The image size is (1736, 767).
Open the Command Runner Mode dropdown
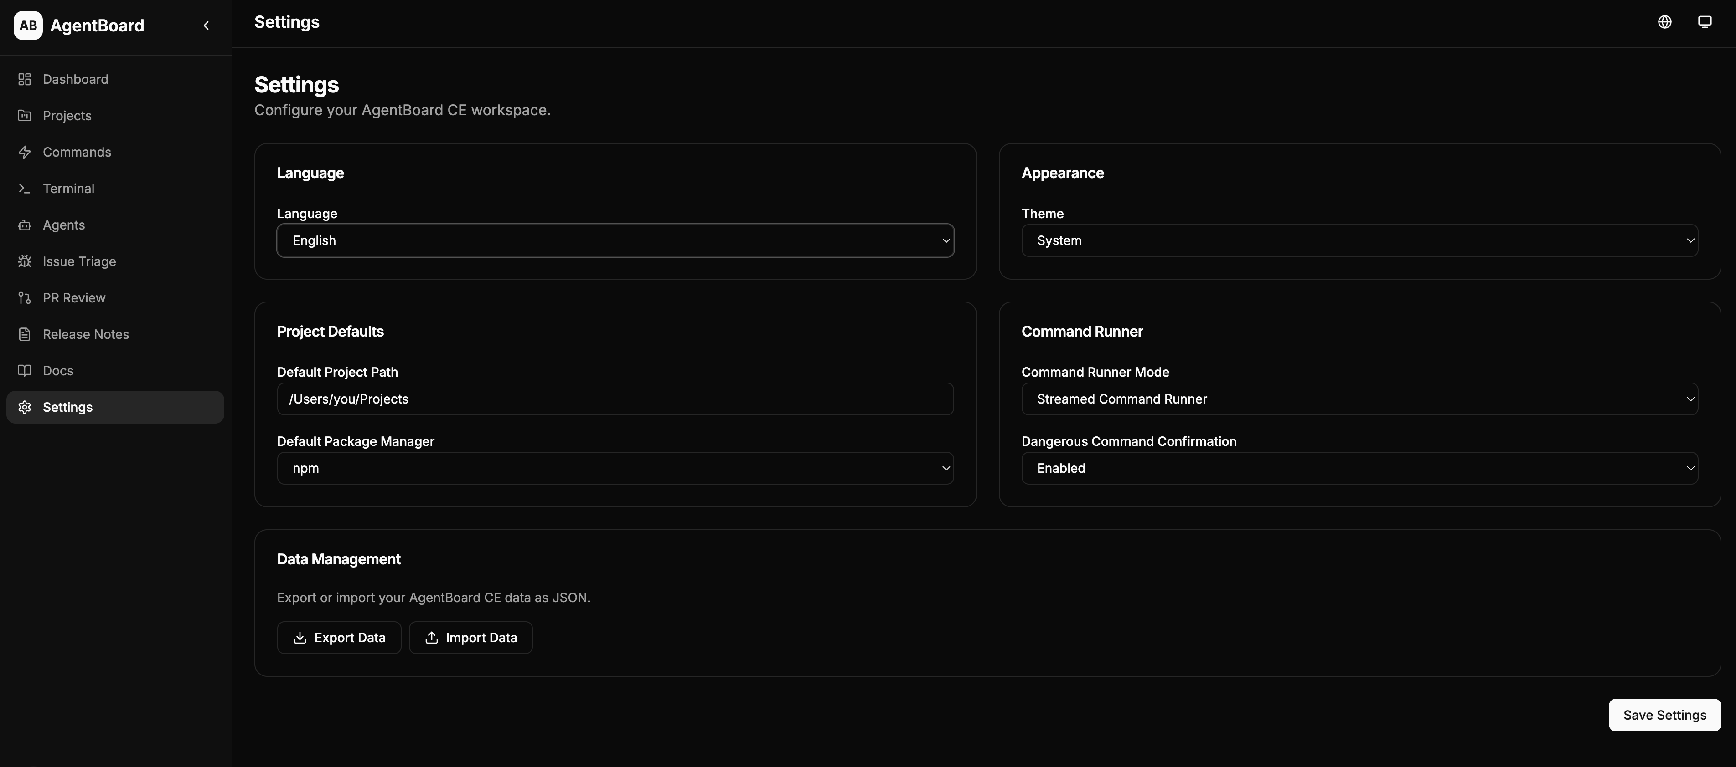(x=1359, y=399)
